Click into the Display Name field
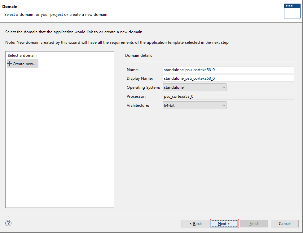The width and height of the screenshot is (303, 233). point(228,78)
